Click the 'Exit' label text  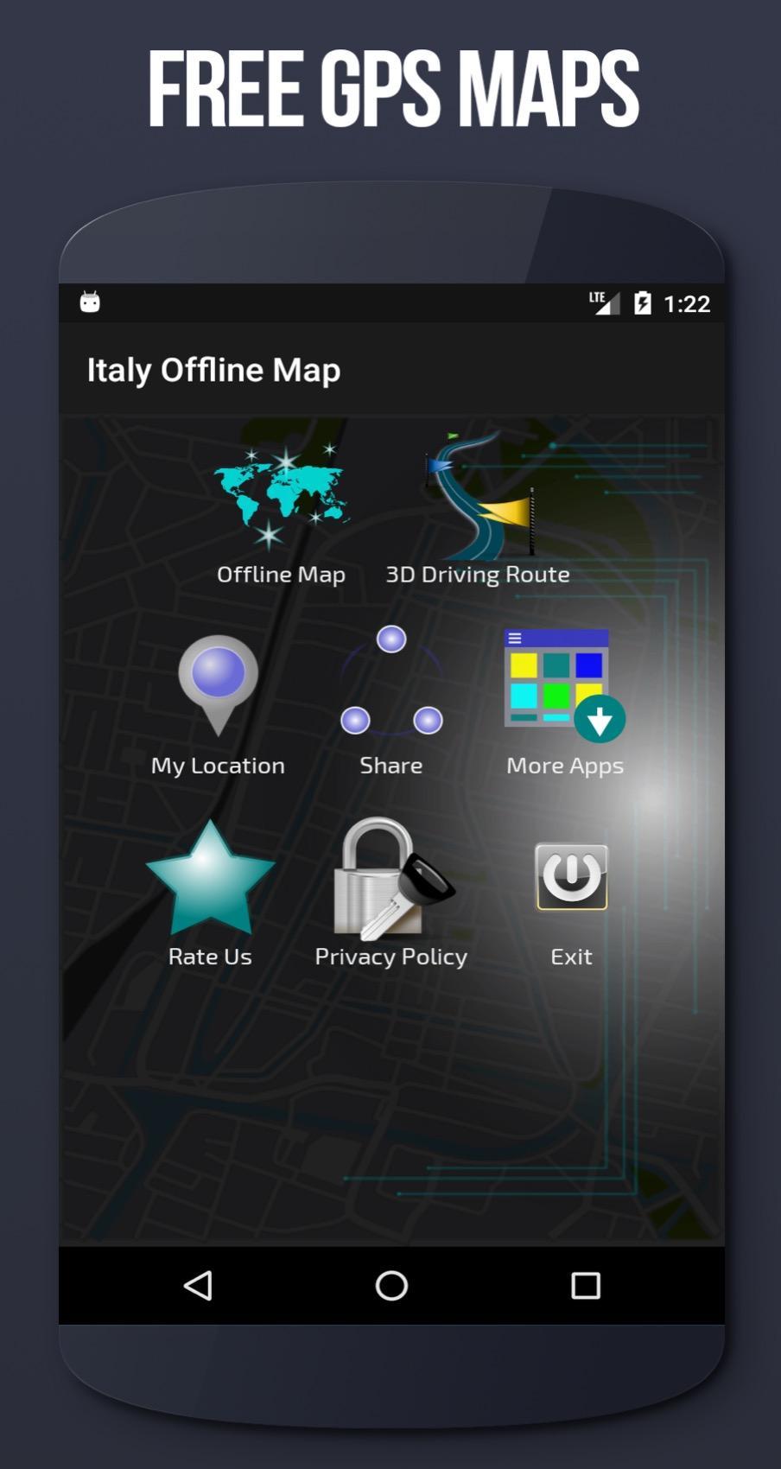[572, 957]
